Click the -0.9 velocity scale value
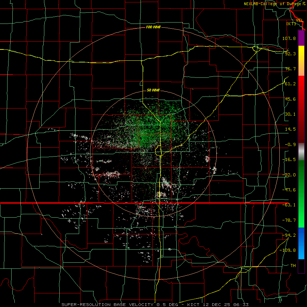The width and height of the screenshot is (307, 307). pyautogui.click(x=290, y=145)
